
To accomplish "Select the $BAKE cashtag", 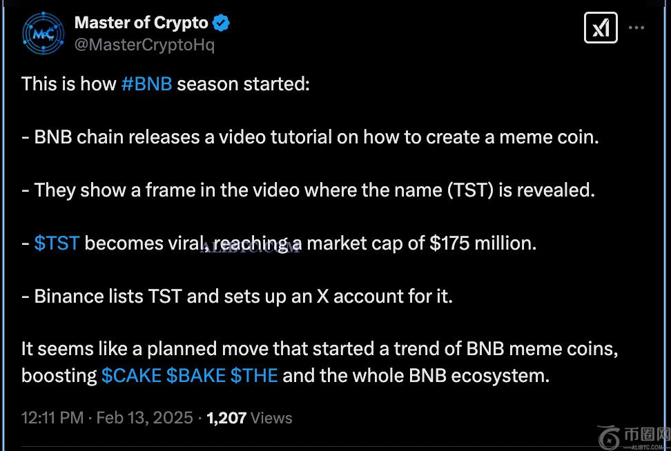I will 196,375.
